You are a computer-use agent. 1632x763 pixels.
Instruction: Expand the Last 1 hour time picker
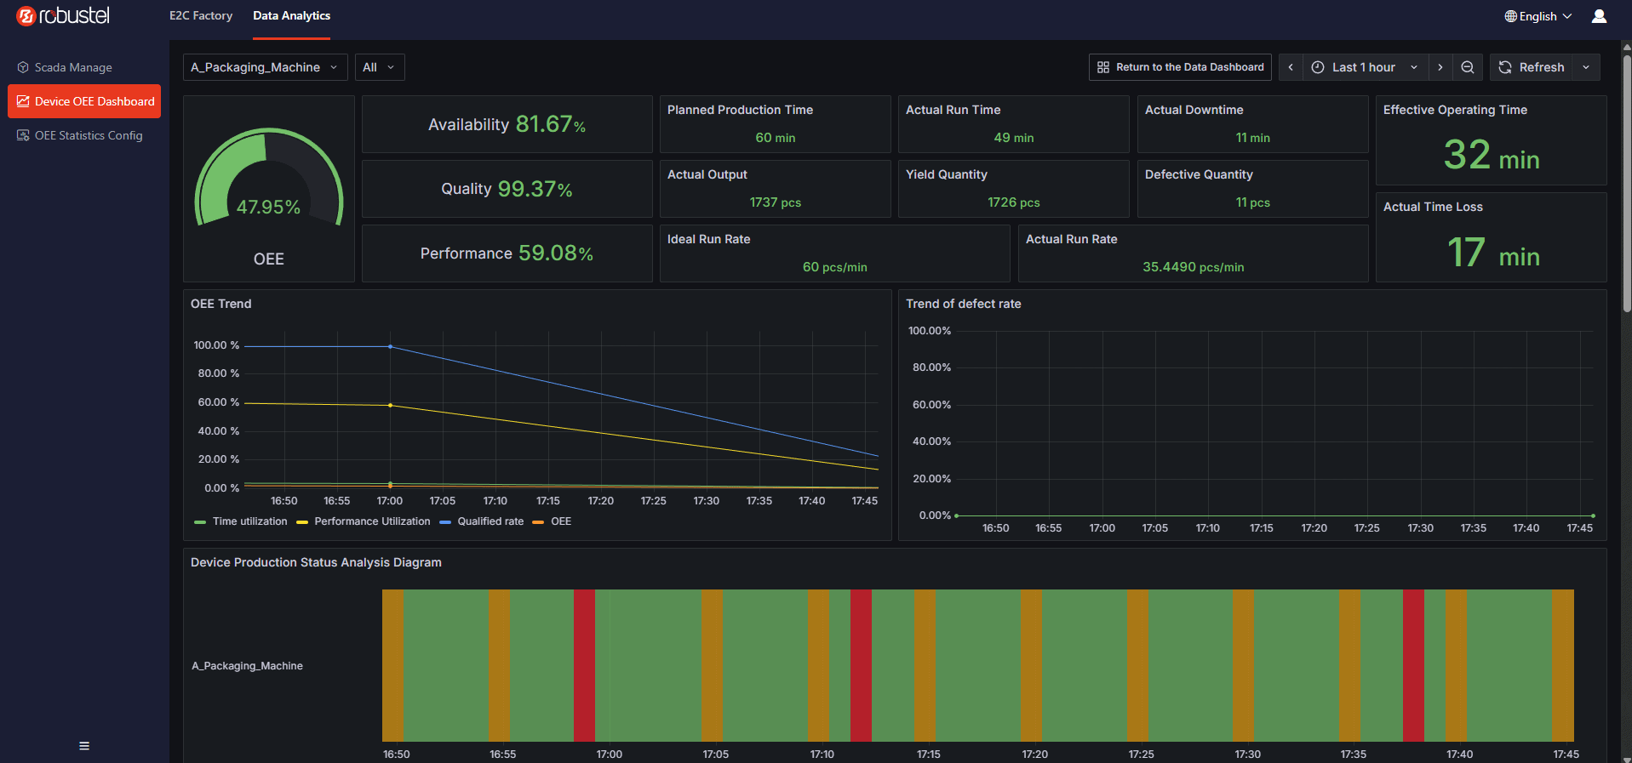[1365, 67]
